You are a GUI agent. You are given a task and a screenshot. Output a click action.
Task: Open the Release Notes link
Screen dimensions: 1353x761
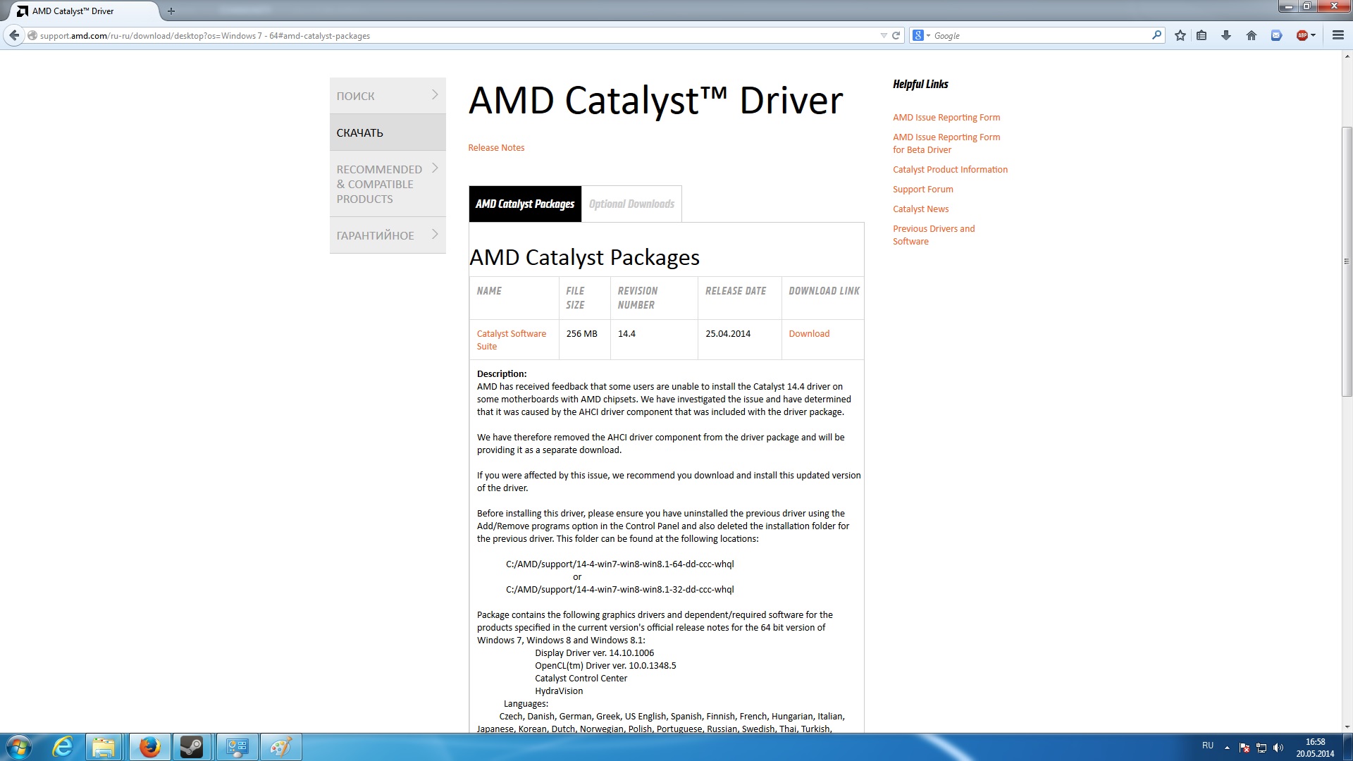coord(496,147)
